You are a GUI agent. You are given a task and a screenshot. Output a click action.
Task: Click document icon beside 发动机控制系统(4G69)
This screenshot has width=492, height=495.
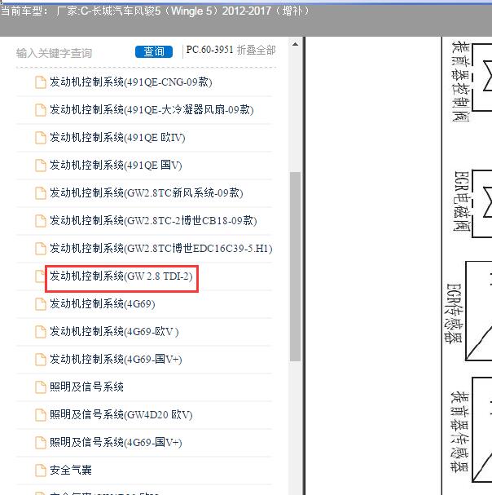point(41,305)
